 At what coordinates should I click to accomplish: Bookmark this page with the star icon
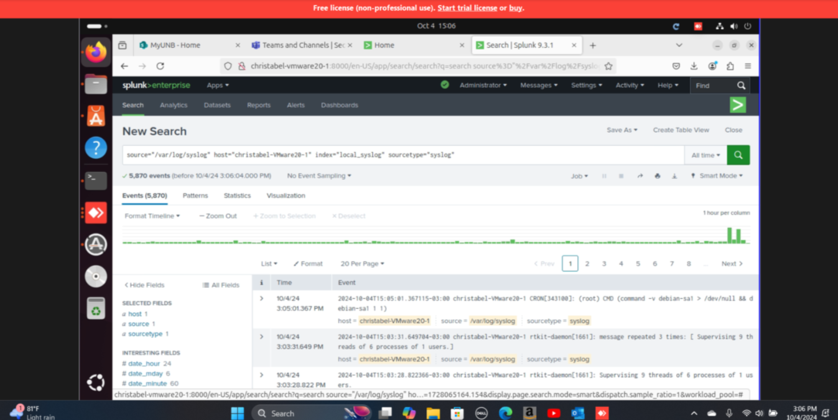[x=608, y=66]
